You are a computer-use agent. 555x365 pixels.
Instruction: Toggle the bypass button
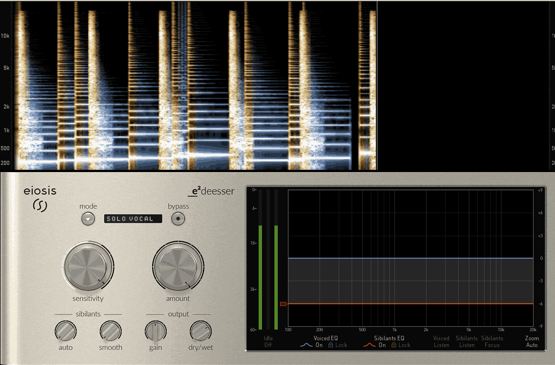[x=178, y=219]
